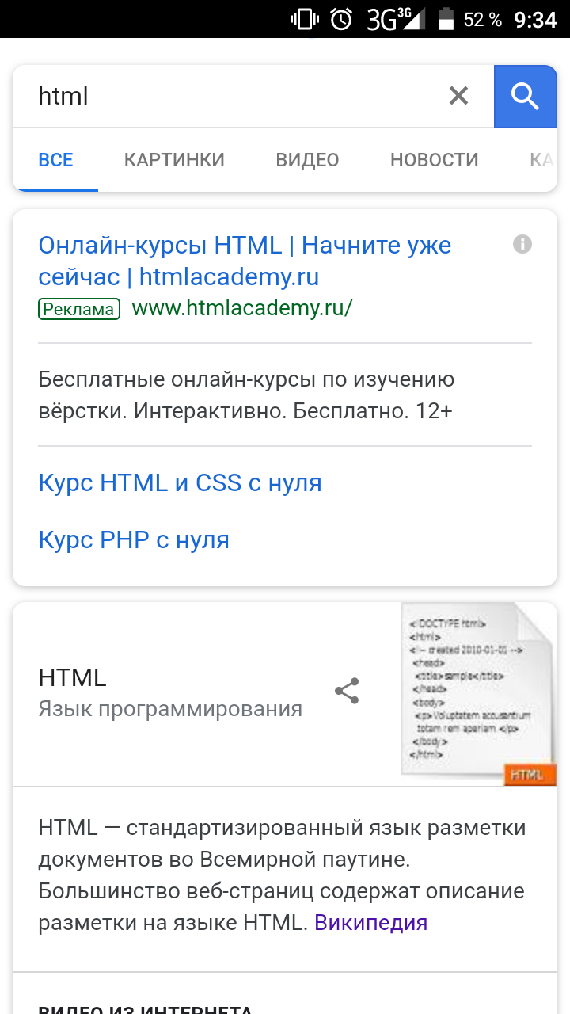Select the НОВОСТИ tab
Image resolution: width=570 pixels, height=1014 pixels.
(x=434, y=159)
